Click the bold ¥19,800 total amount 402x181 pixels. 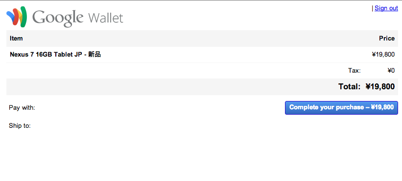pyautogui.click(x=380, y=86)
